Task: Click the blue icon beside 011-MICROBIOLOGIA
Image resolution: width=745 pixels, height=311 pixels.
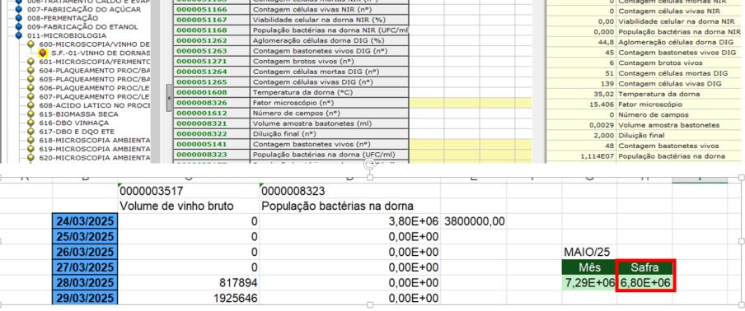Action: (19, 35)
